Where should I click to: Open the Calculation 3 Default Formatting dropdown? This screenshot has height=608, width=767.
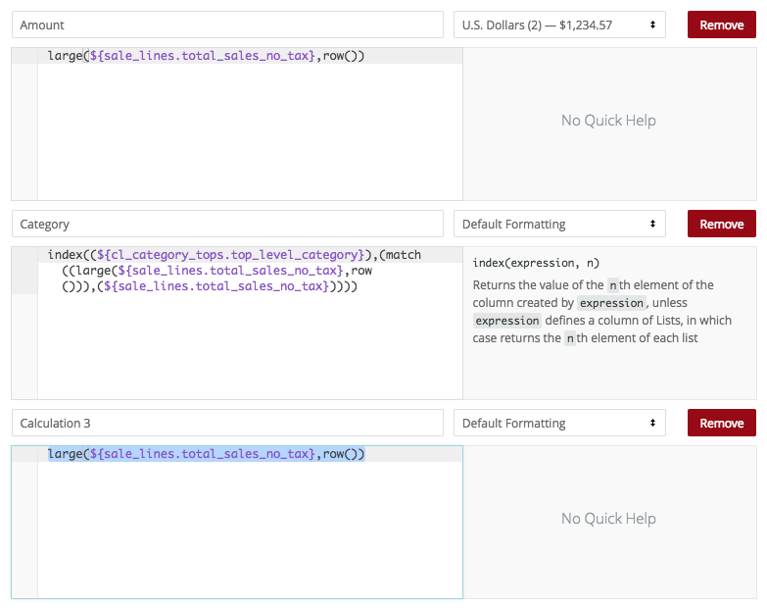559,423
